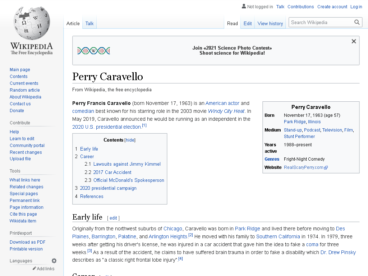Select Download as PDF
Screen dimensions: 368x276
pos(27,242)
